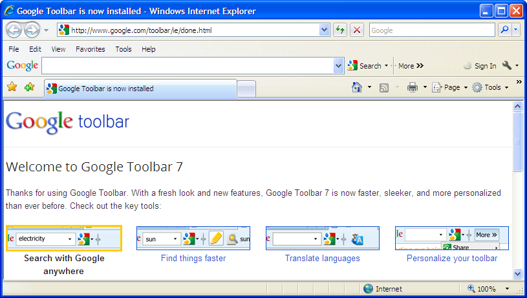Click the Sign In toolbar button
Image resolution: width=527 pixels, height=298 pixels.
480,66
